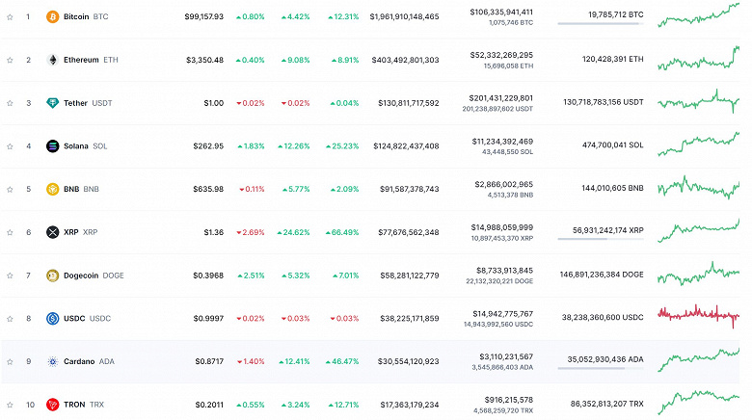752x420 pixels.
Task: Open the Cardano coin name link
Action: tap(79, 361)
